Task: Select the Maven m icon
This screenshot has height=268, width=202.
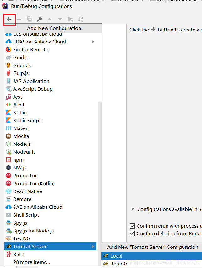Action: (x=8, y=128)
